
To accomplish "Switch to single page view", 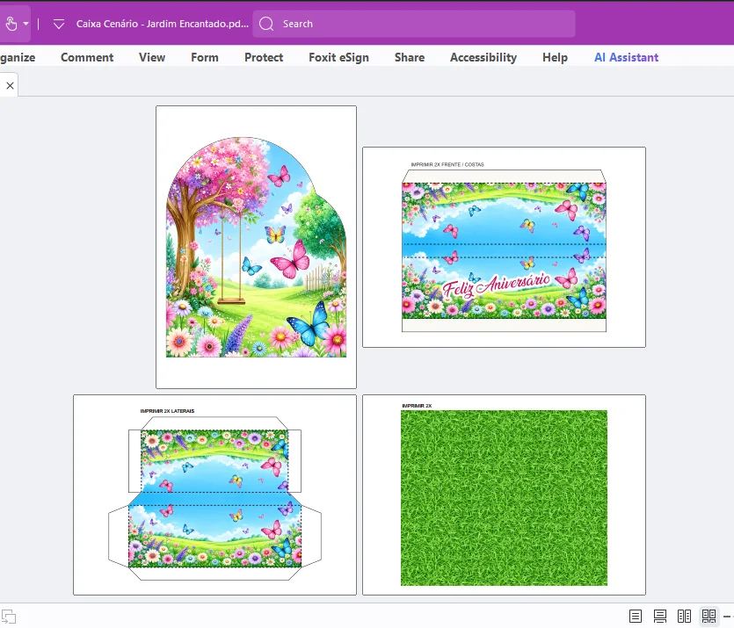I will coord(636,616).
